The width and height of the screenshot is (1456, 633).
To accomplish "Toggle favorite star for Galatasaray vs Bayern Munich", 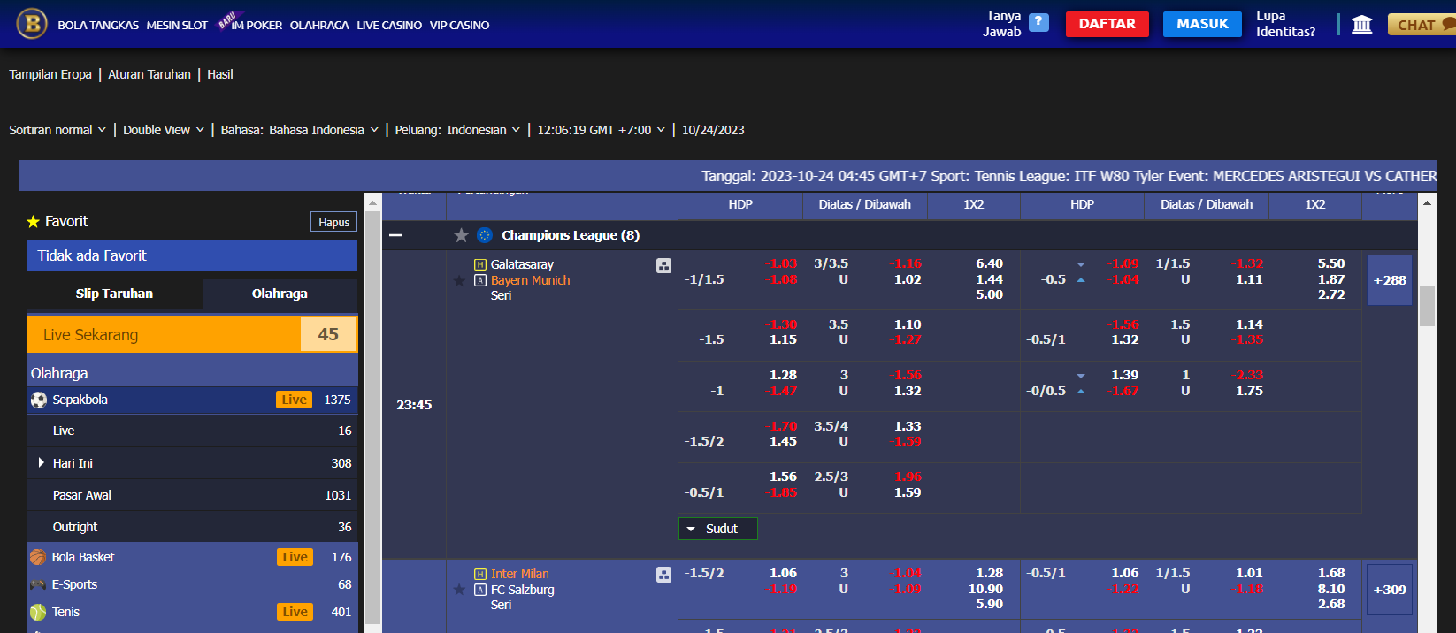I will click(459, 280).
